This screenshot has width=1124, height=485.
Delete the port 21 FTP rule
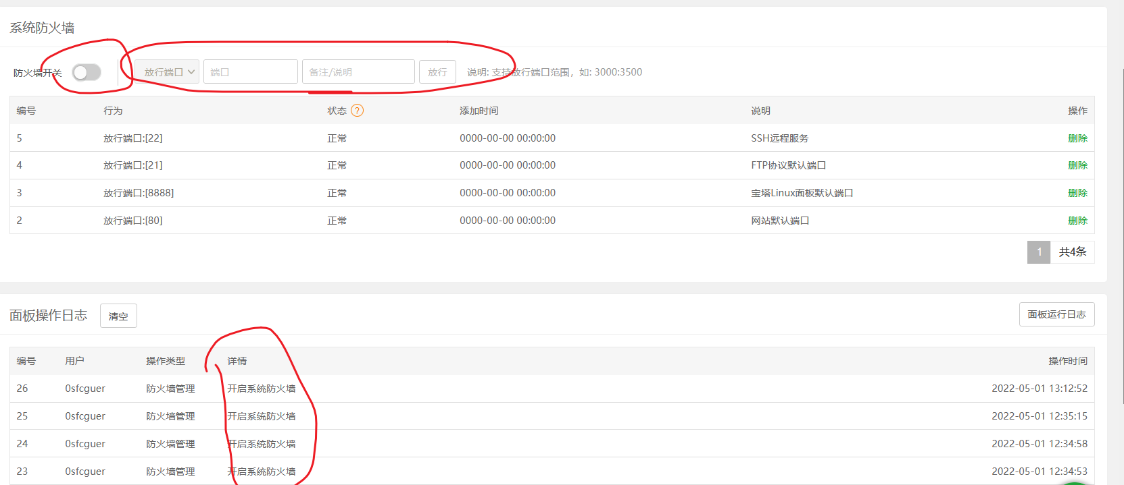[x=1077, y=165]
